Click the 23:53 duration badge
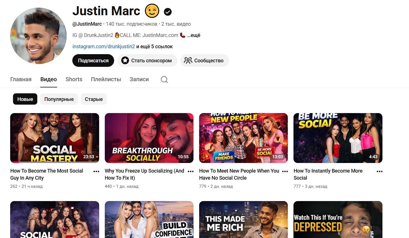The height and width of the screenshot is (238, 409). point(88,157)
